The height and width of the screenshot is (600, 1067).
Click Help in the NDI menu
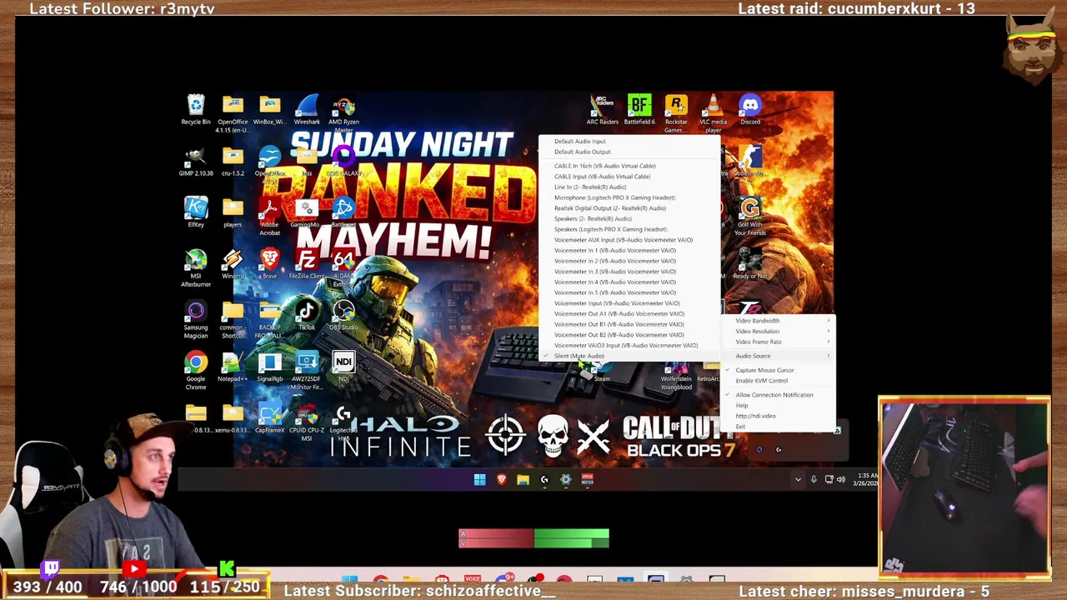[x=779, y=406]
